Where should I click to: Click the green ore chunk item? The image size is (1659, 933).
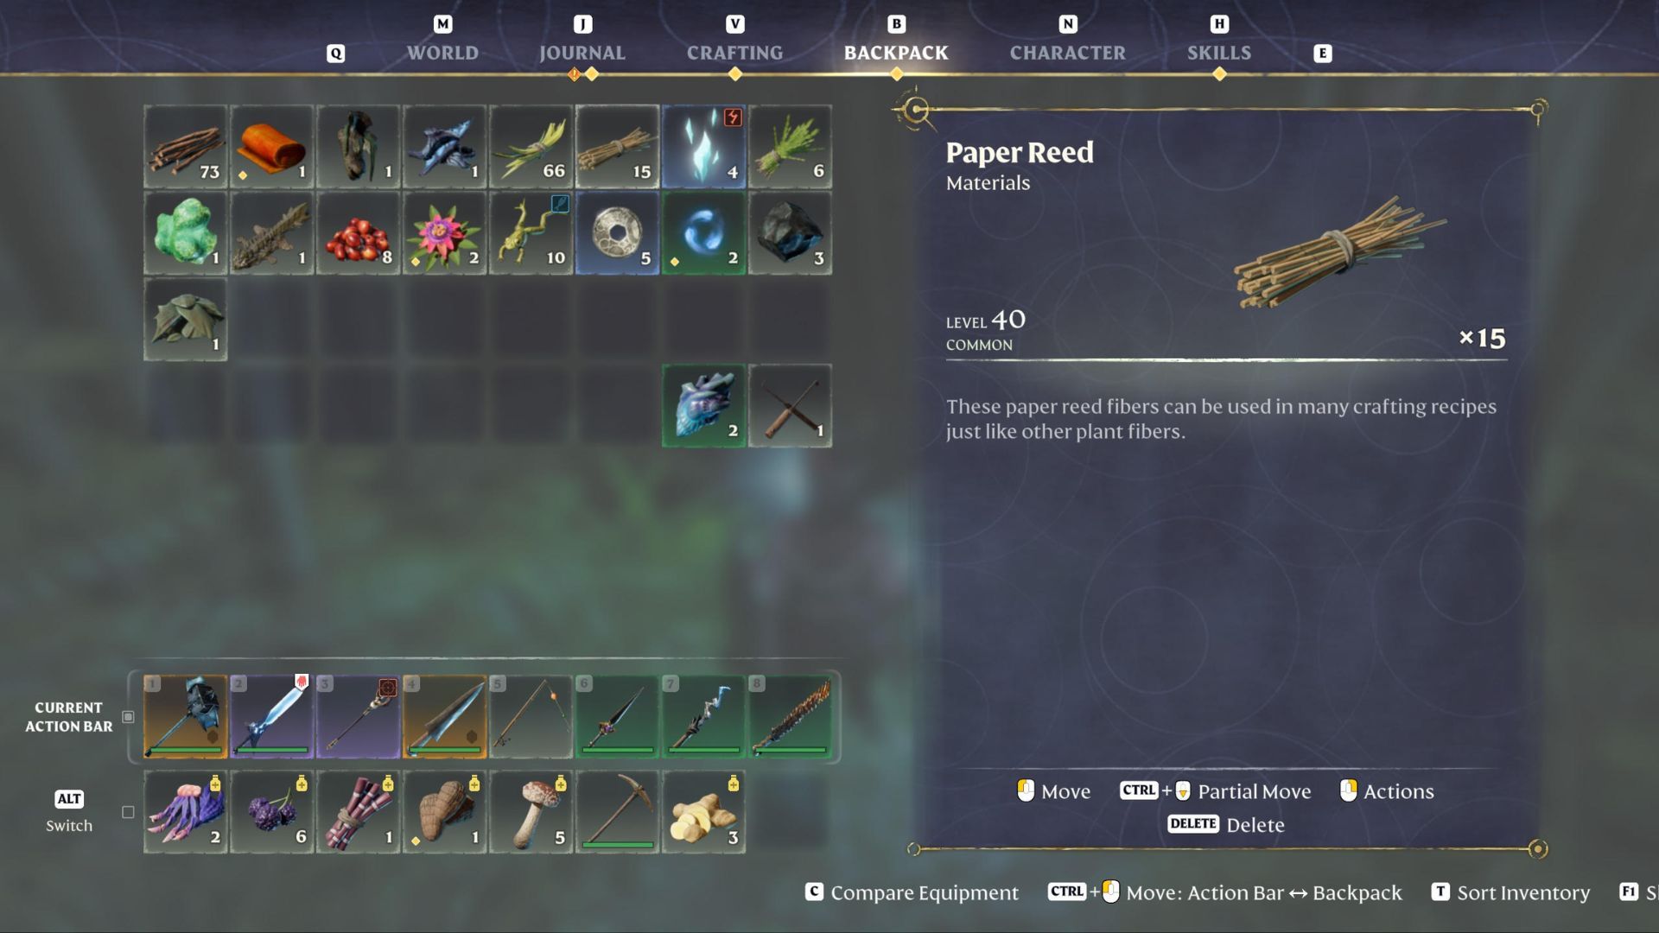185,233
